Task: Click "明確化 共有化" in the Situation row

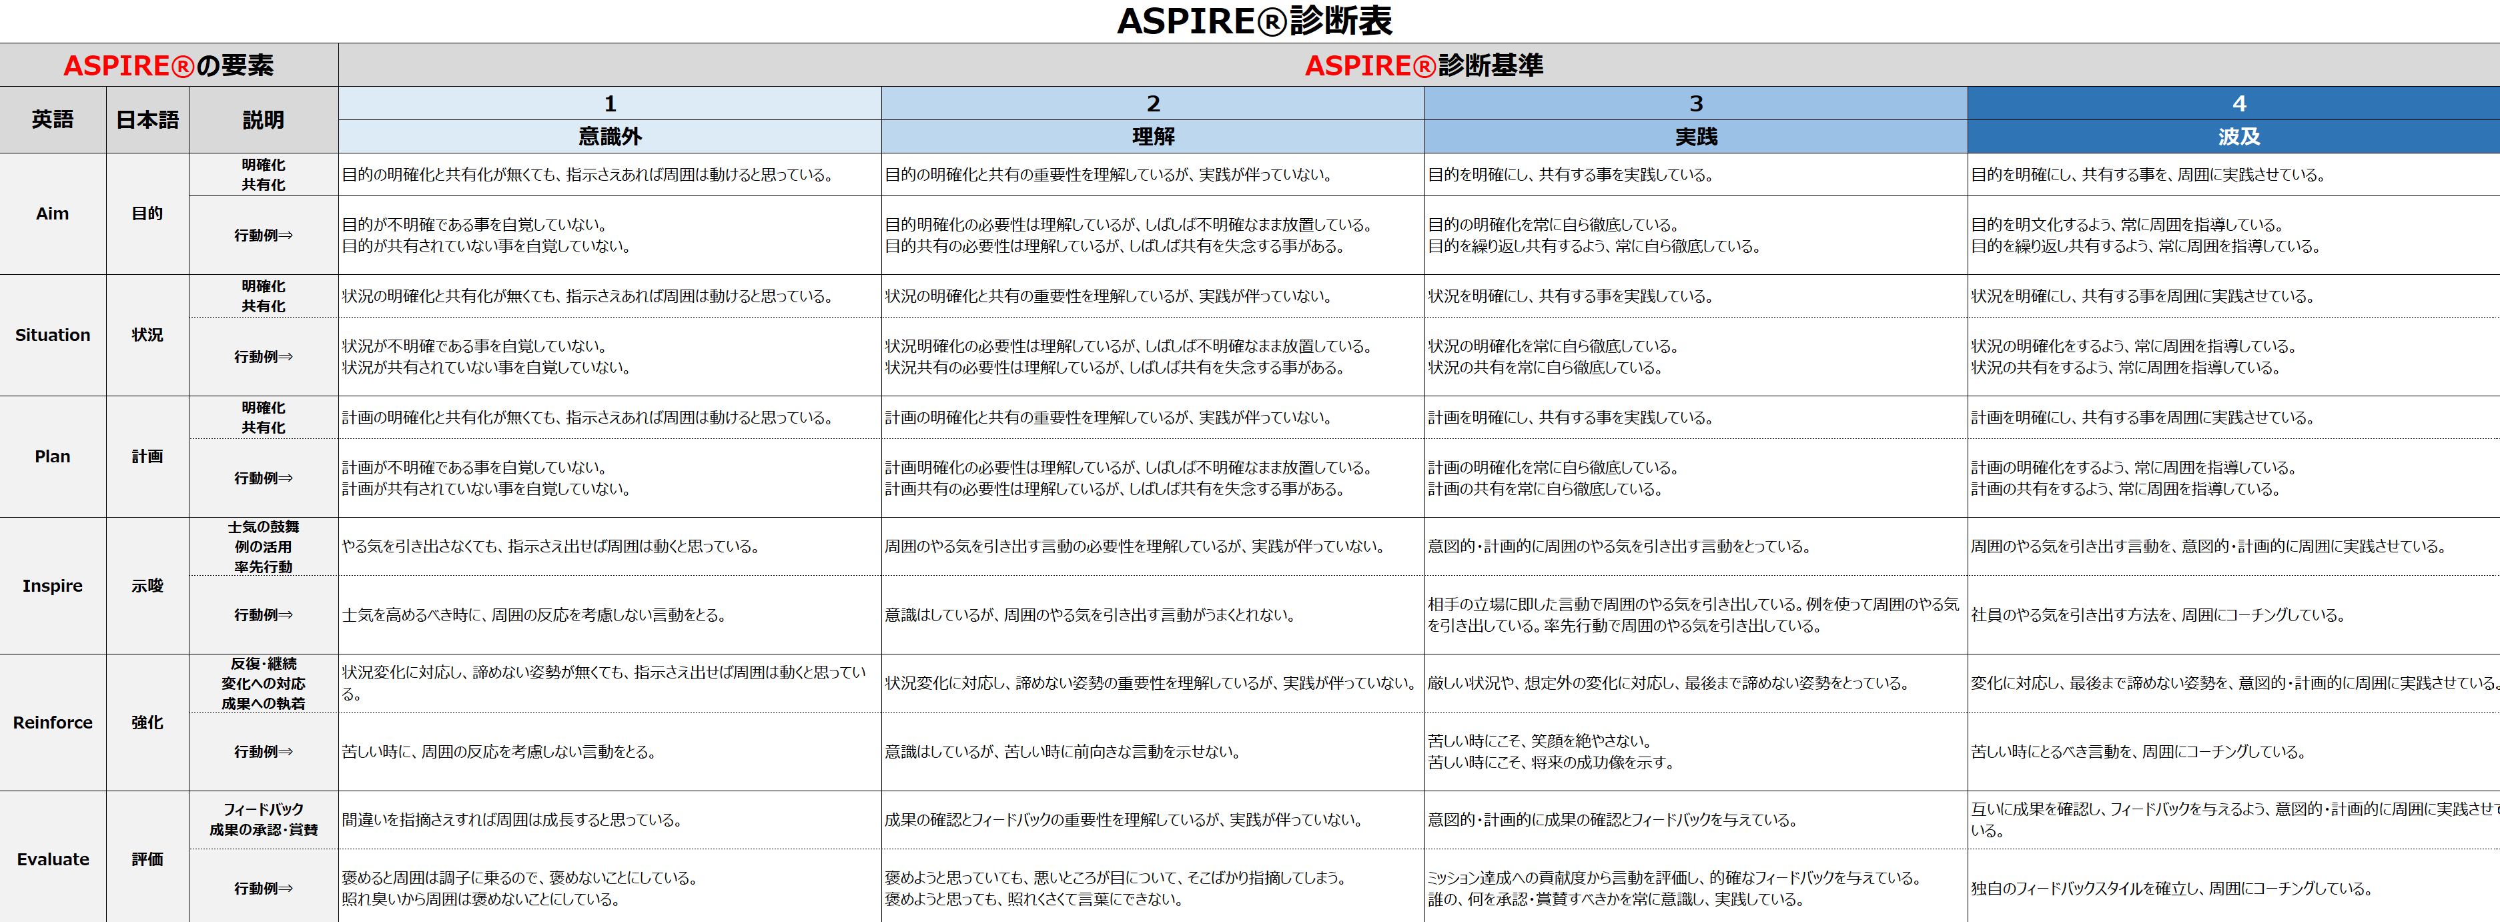Action: [x=263, y=296]
